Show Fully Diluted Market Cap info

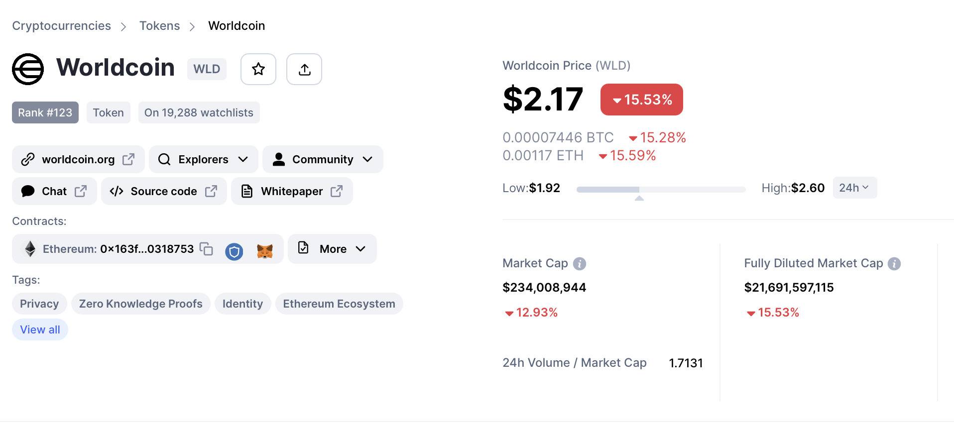point(894,264)
